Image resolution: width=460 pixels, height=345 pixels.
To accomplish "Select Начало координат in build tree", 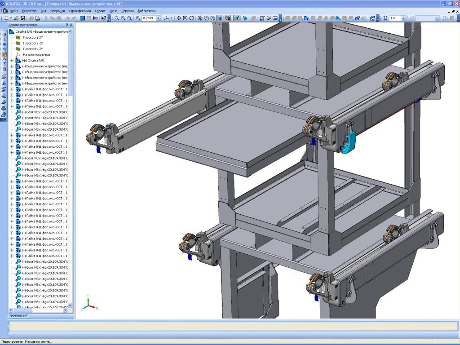I will pyautogui.click(x=36, y=54).
